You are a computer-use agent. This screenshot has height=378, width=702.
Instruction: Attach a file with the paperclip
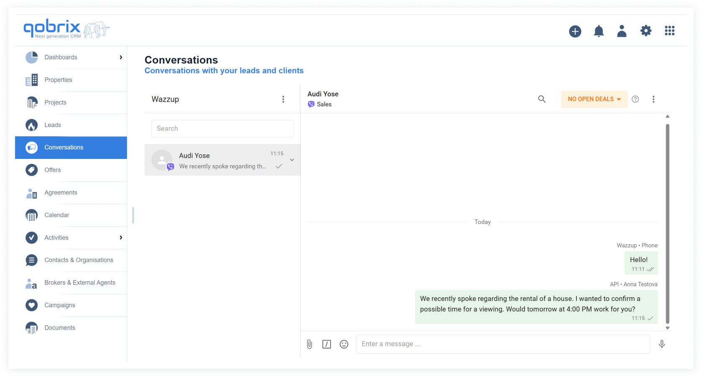(x=309, y=344)
